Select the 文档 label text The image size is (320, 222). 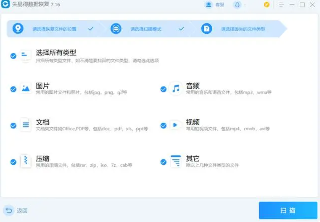tap(43, 122)
